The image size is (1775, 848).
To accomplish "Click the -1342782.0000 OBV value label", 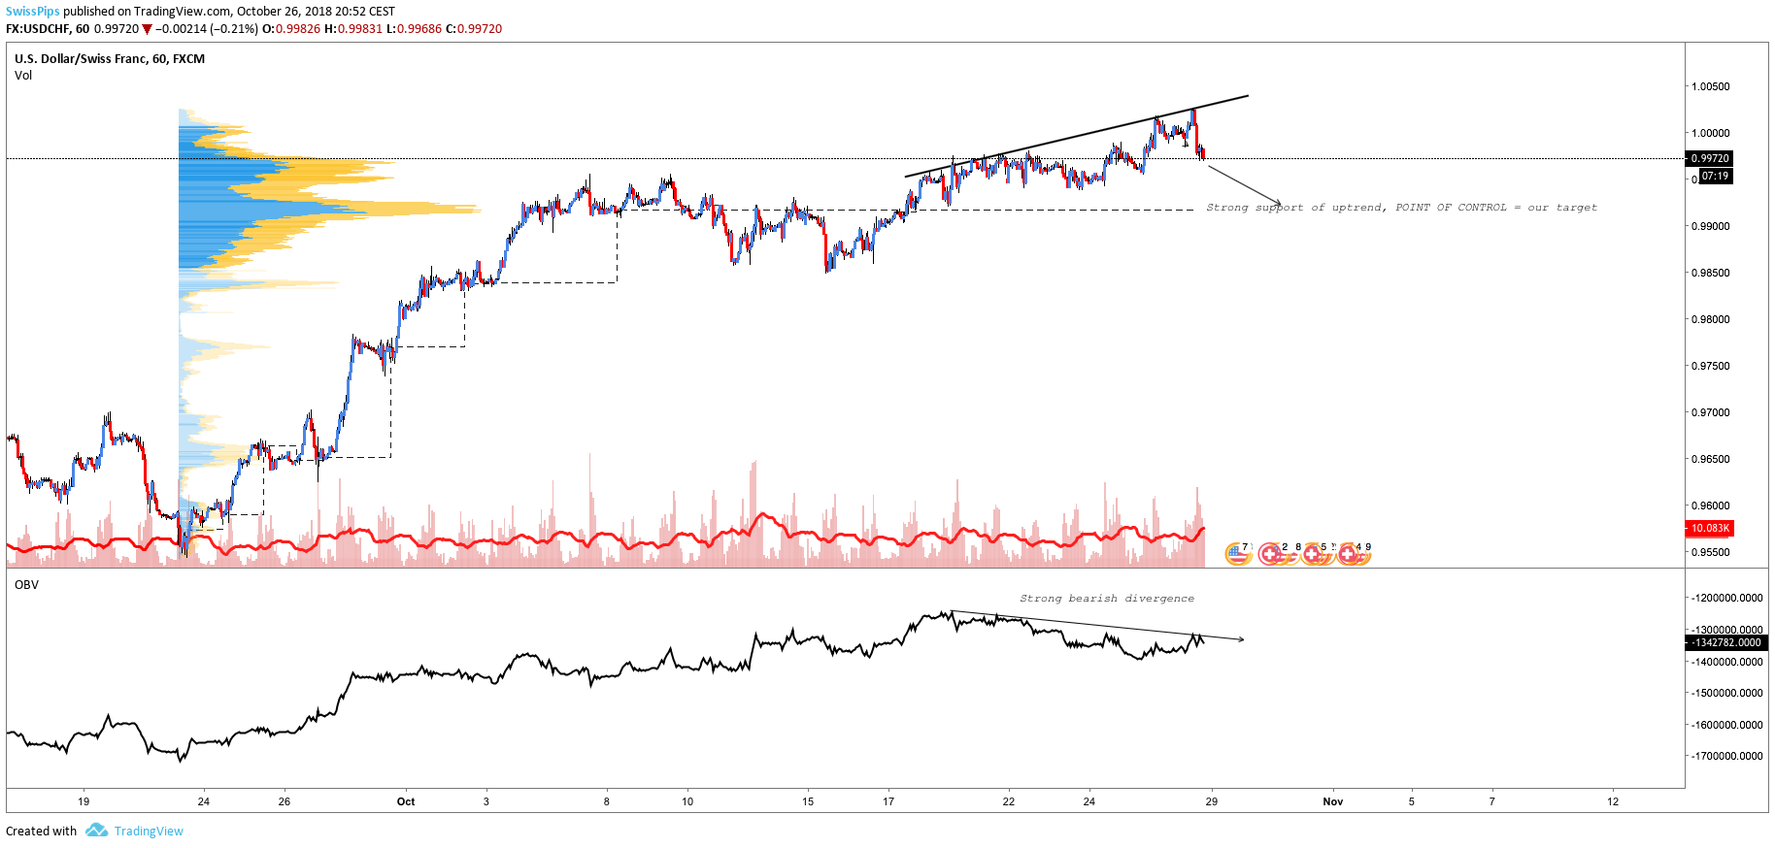I will coord(1726,643).
